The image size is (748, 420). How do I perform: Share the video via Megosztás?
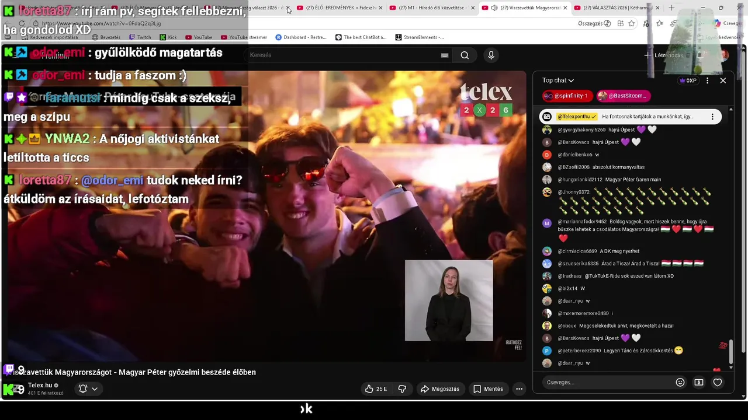(441, 388)
